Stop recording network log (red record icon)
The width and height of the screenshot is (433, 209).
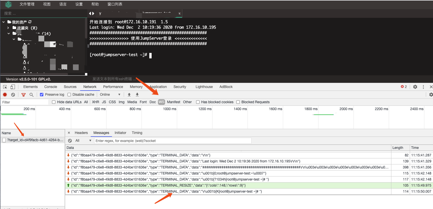pos(5,94)
